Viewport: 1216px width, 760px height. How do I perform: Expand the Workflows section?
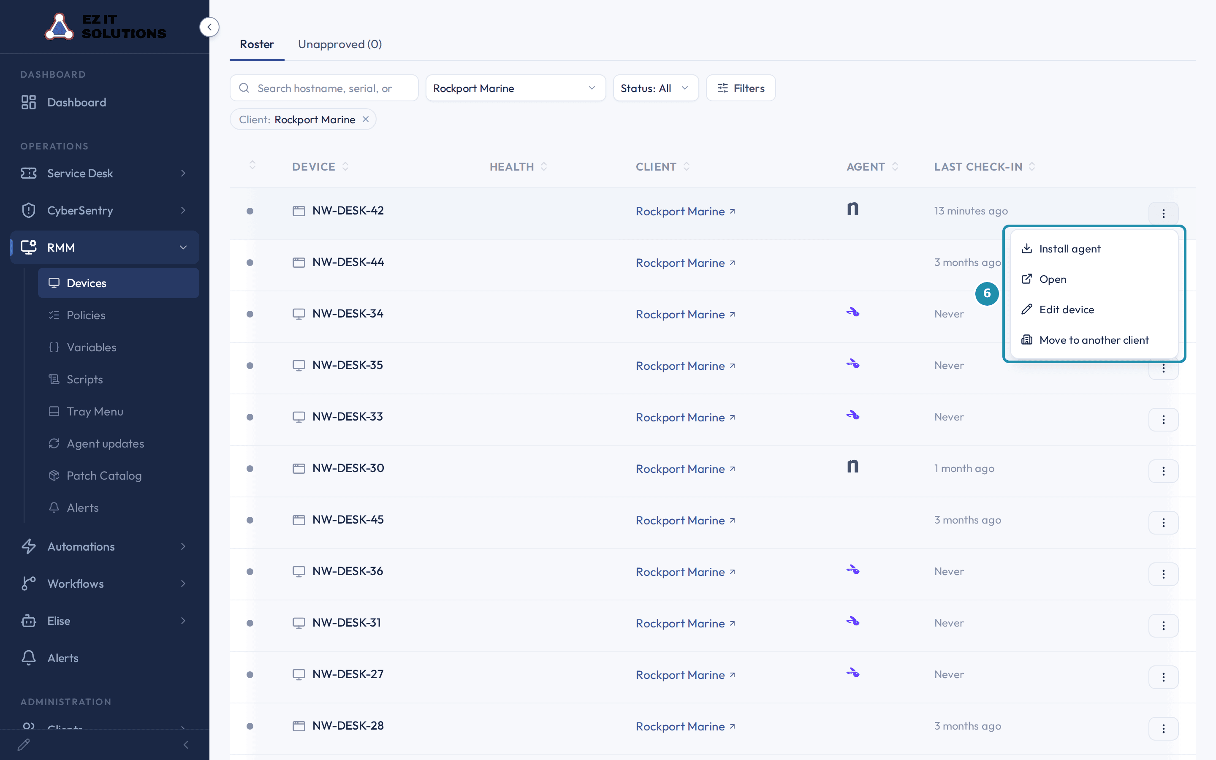click(183, 584)
